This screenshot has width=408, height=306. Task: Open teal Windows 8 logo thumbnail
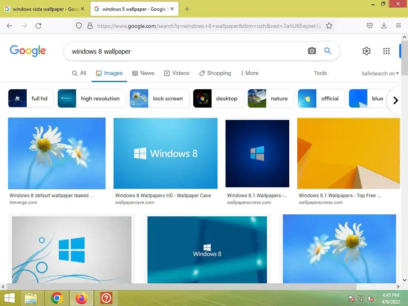click(207, 250)
